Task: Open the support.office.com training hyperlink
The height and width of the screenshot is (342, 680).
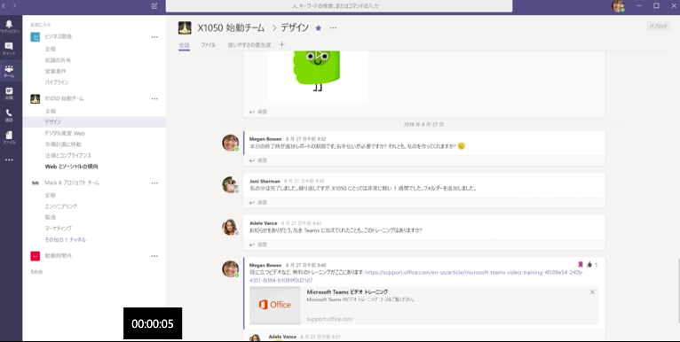Action: click(x=416, y=276)
